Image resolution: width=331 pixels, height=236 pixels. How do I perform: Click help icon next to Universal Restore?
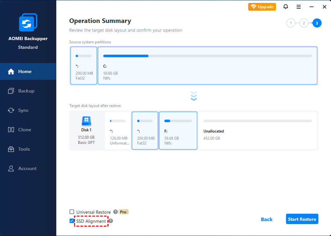click(x=115, y=212)
